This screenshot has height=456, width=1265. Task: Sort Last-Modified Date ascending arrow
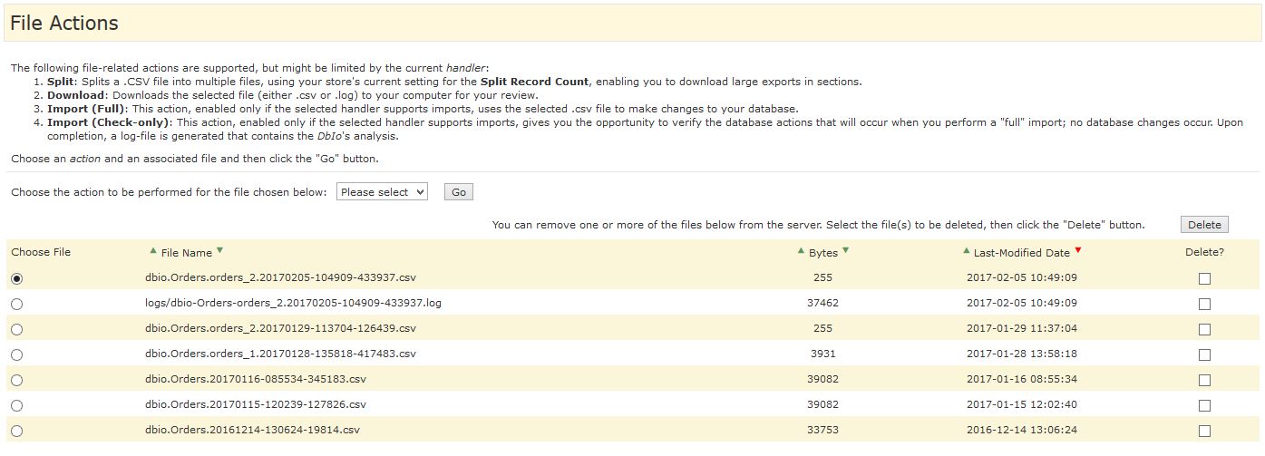click(966, 250)
